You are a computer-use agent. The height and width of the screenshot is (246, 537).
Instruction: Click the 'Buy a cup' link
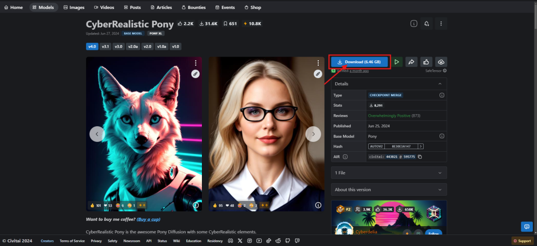148,219
